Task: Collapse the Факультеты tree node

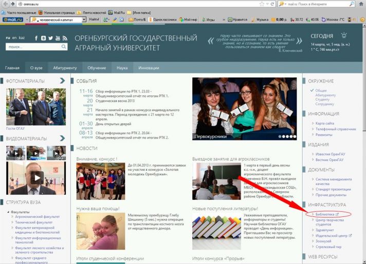Action: (8, 212)
